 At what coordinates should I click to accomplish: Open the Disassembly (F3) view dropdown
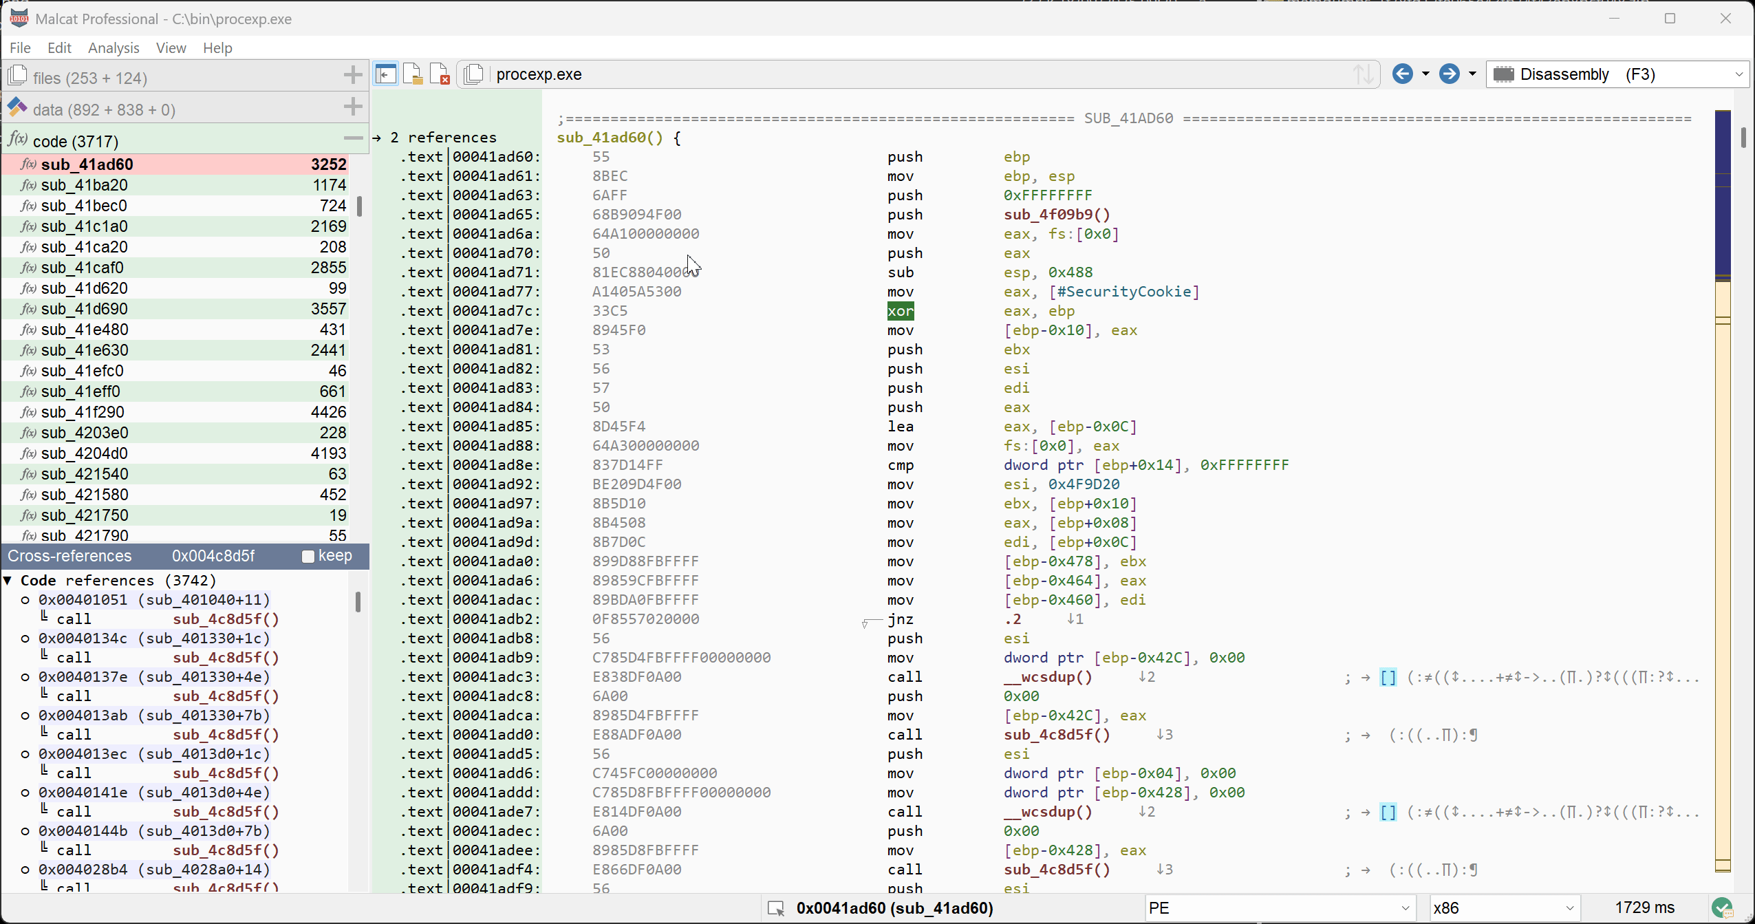point(1738,74)
